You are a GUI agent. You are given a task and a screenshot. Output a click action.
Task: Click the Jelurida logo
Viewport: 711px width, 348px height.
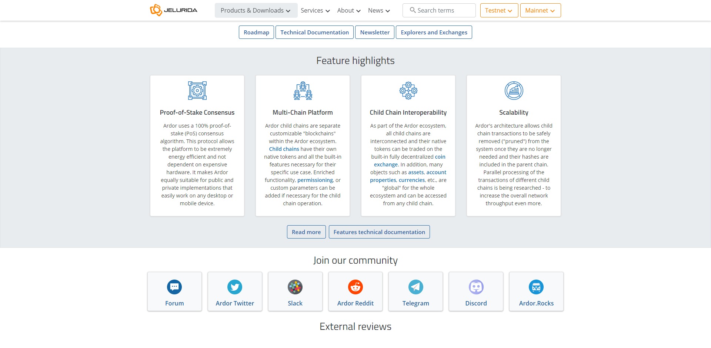point(174,10)
